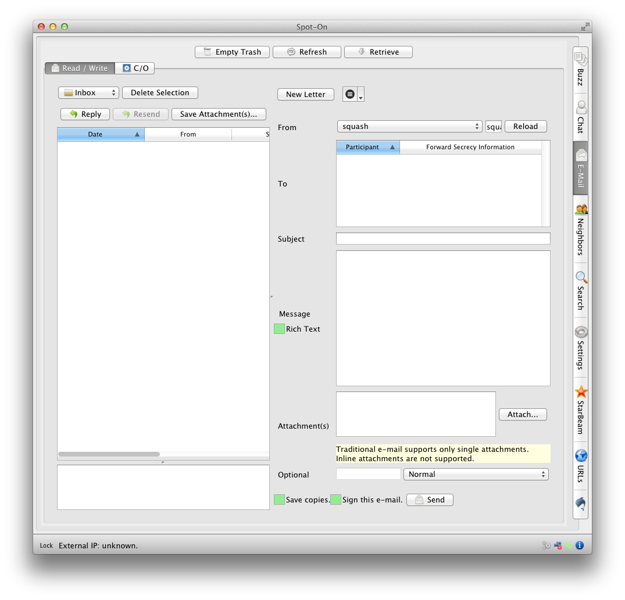625x600 pixels.
Task: Toggle the Save copies checkbox
Action: point(279,500)
